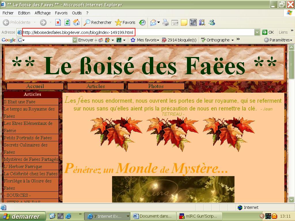Viewport: 295px width, 221px height.
Task: Open the FR EN translate icon
Action: click(x=119, y=40)
